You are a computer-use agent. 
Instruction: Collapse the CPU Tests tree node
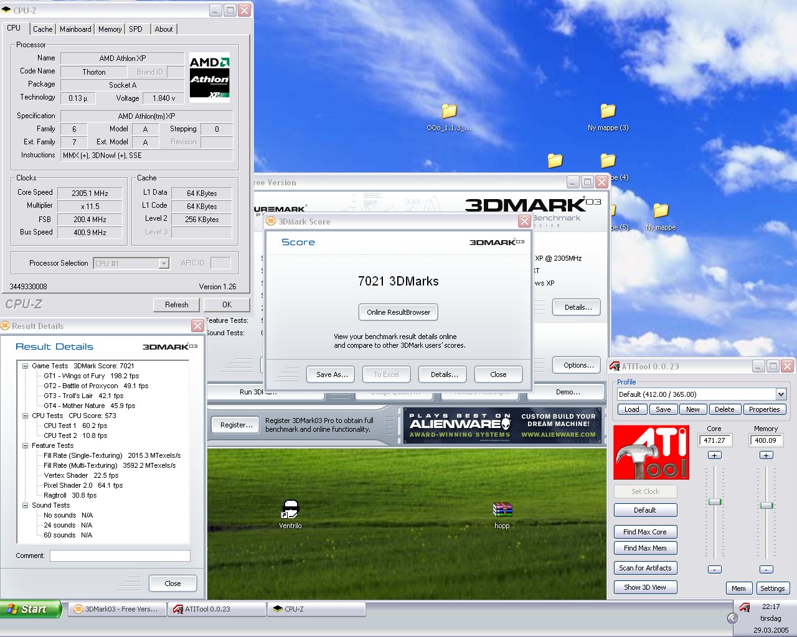(26, 416)
